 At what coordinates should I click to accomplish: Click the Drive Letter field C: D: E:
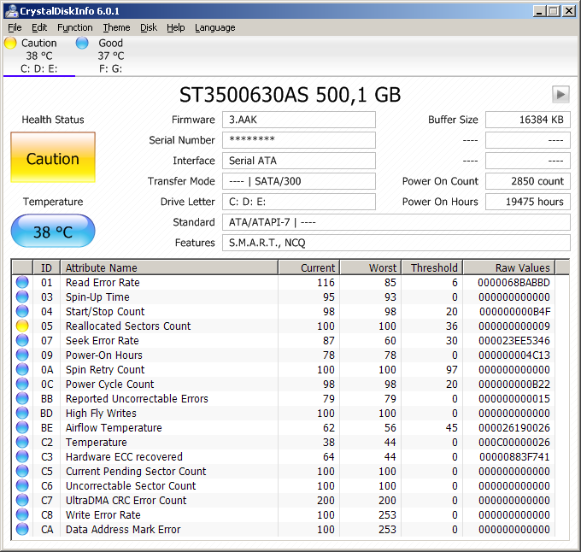(299, 202)
